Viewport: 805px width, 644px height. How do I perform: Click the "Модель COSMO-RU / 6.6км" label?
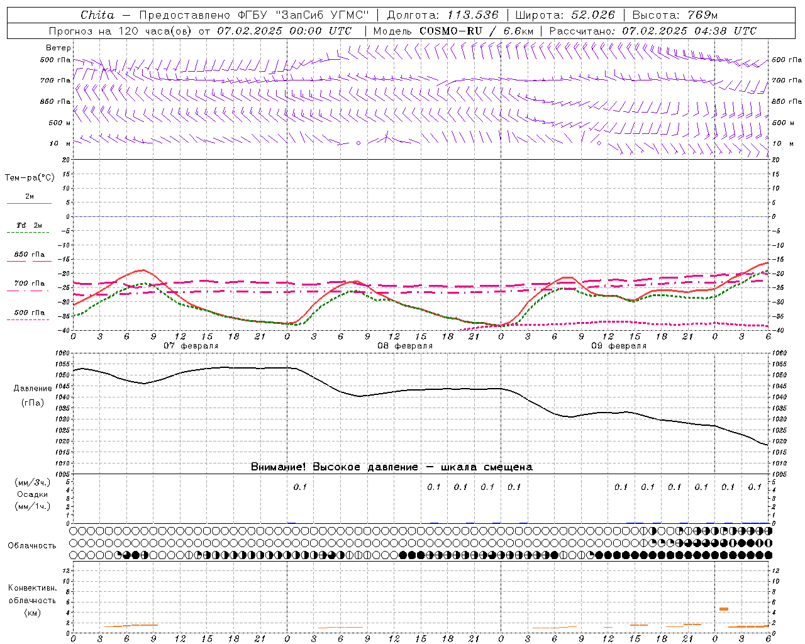453,31
